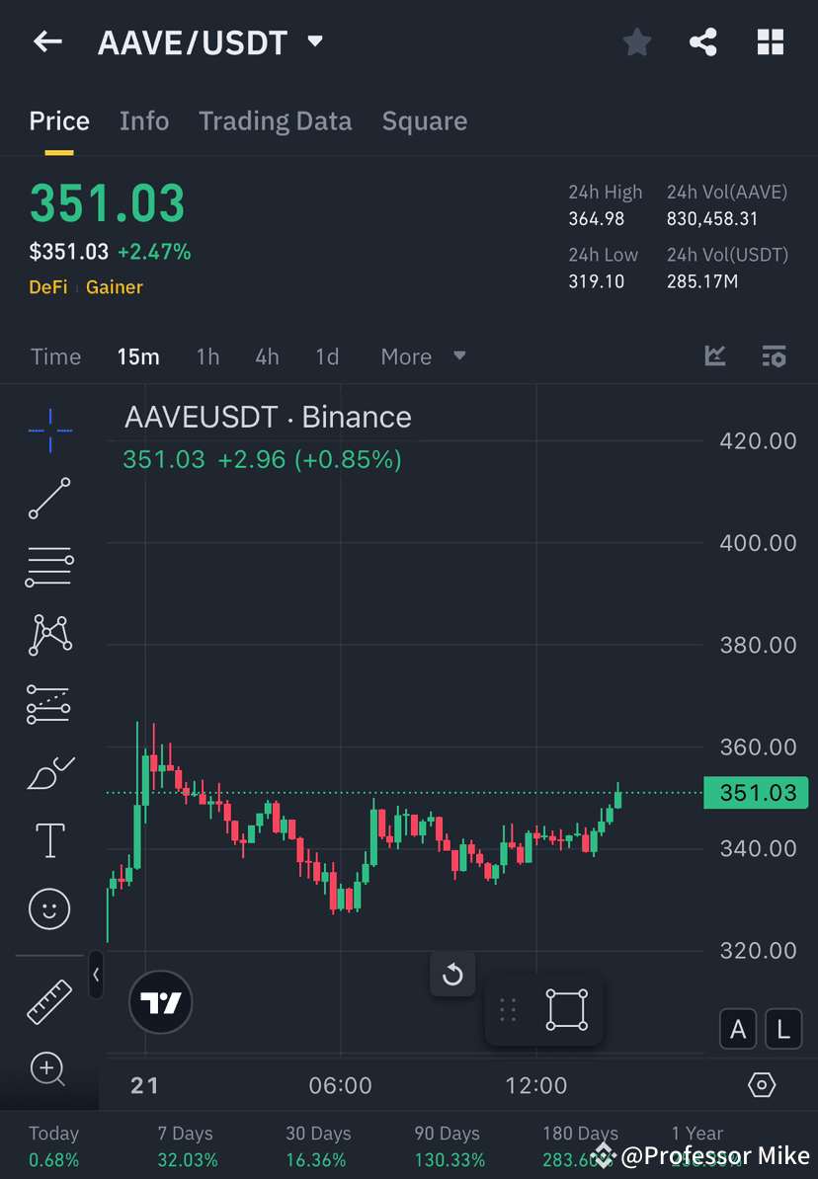Select the Text annotation tool
818x1179 pixels.
(x=49, y=839)
